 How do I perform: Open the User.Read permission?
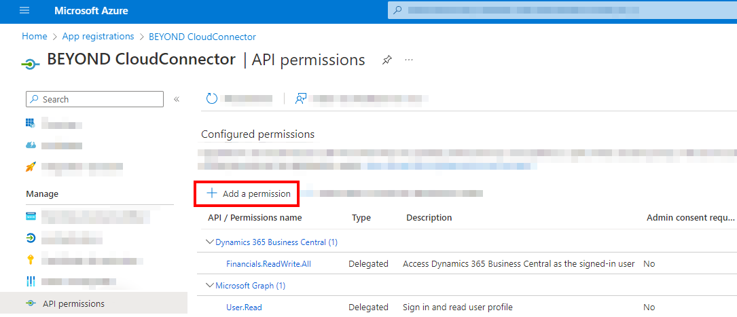(244, 307)
